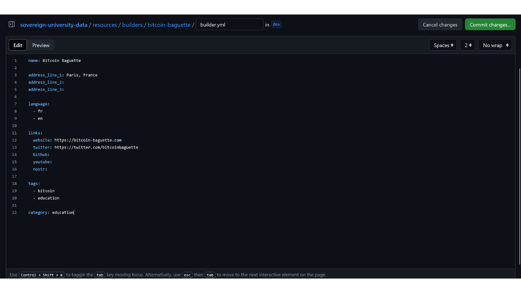Navigate to the builders folder breadcrumb

pos(132,25)
